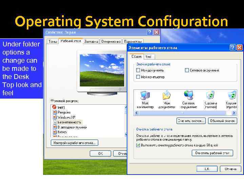Switch to the Веб tab

149,57
